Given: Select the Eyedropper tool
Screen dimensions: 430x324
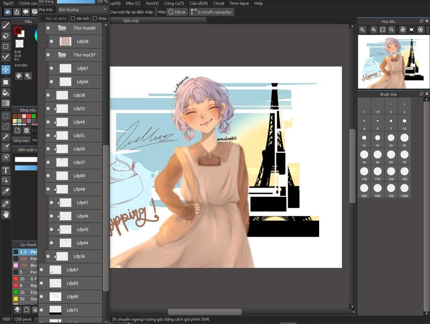Looking at the screenshot, I should tap(6, 204).
